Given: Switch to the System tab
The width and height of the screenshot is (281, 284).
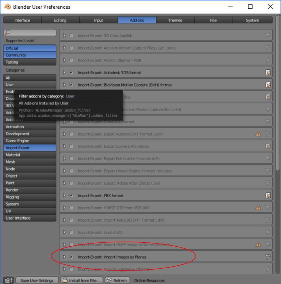Looking at the screenshot, I should point(253,20).
